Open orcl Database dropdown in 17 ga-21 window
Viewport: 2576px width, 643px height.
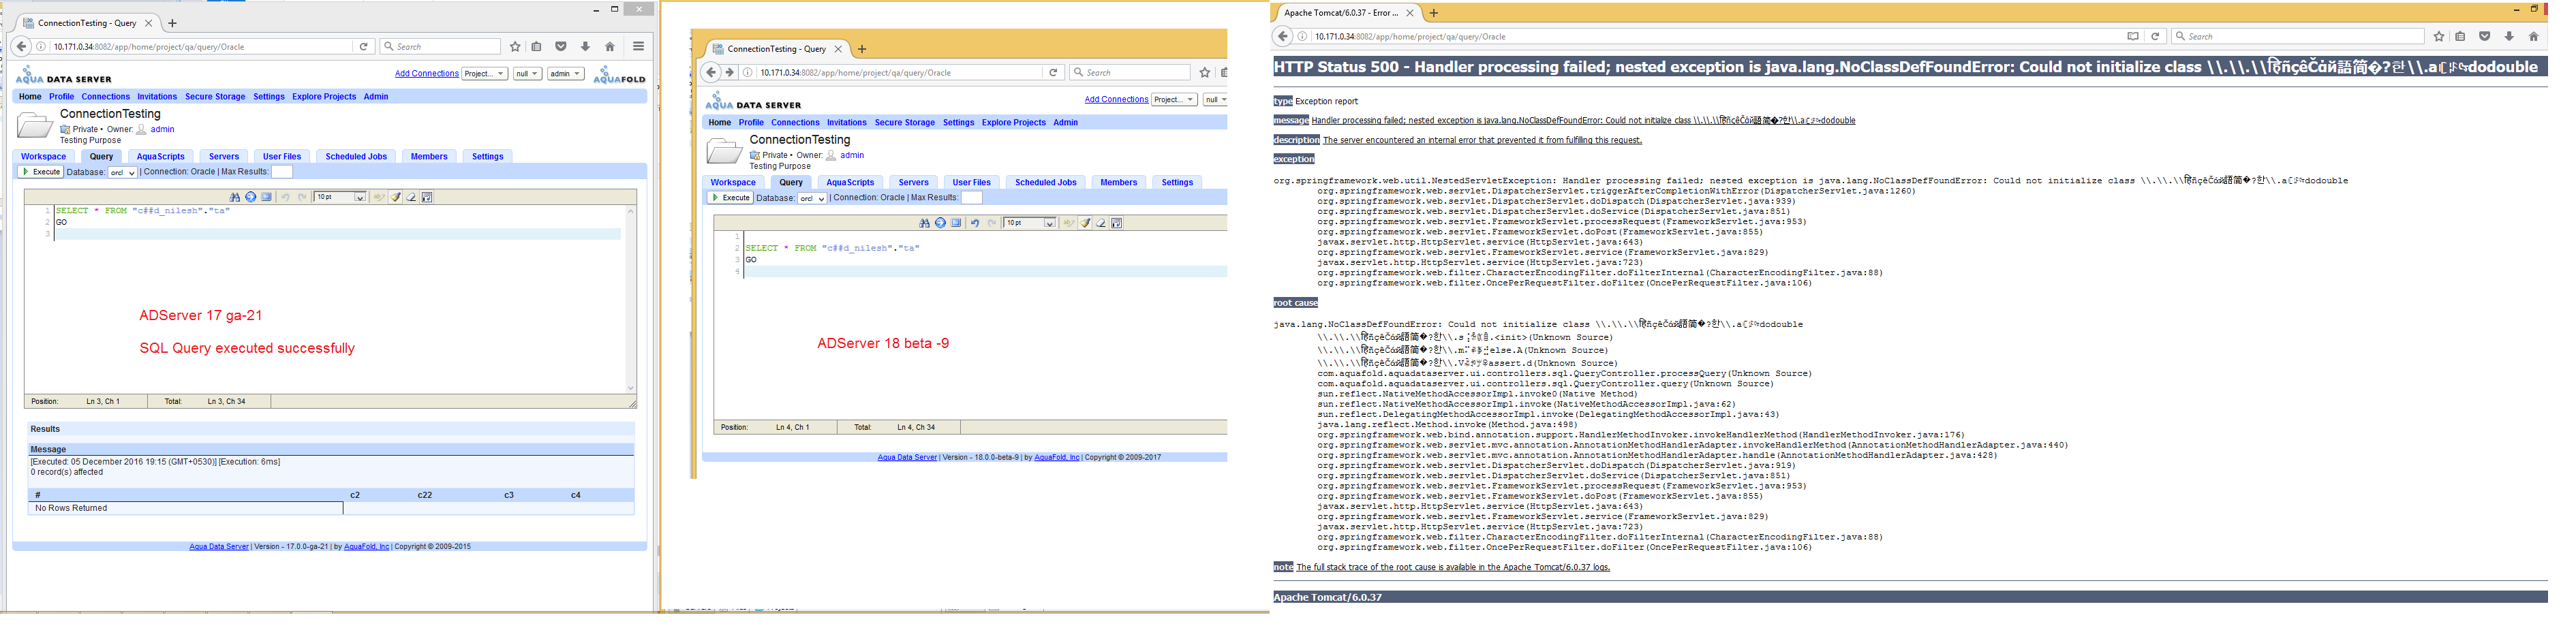point(122,172)
